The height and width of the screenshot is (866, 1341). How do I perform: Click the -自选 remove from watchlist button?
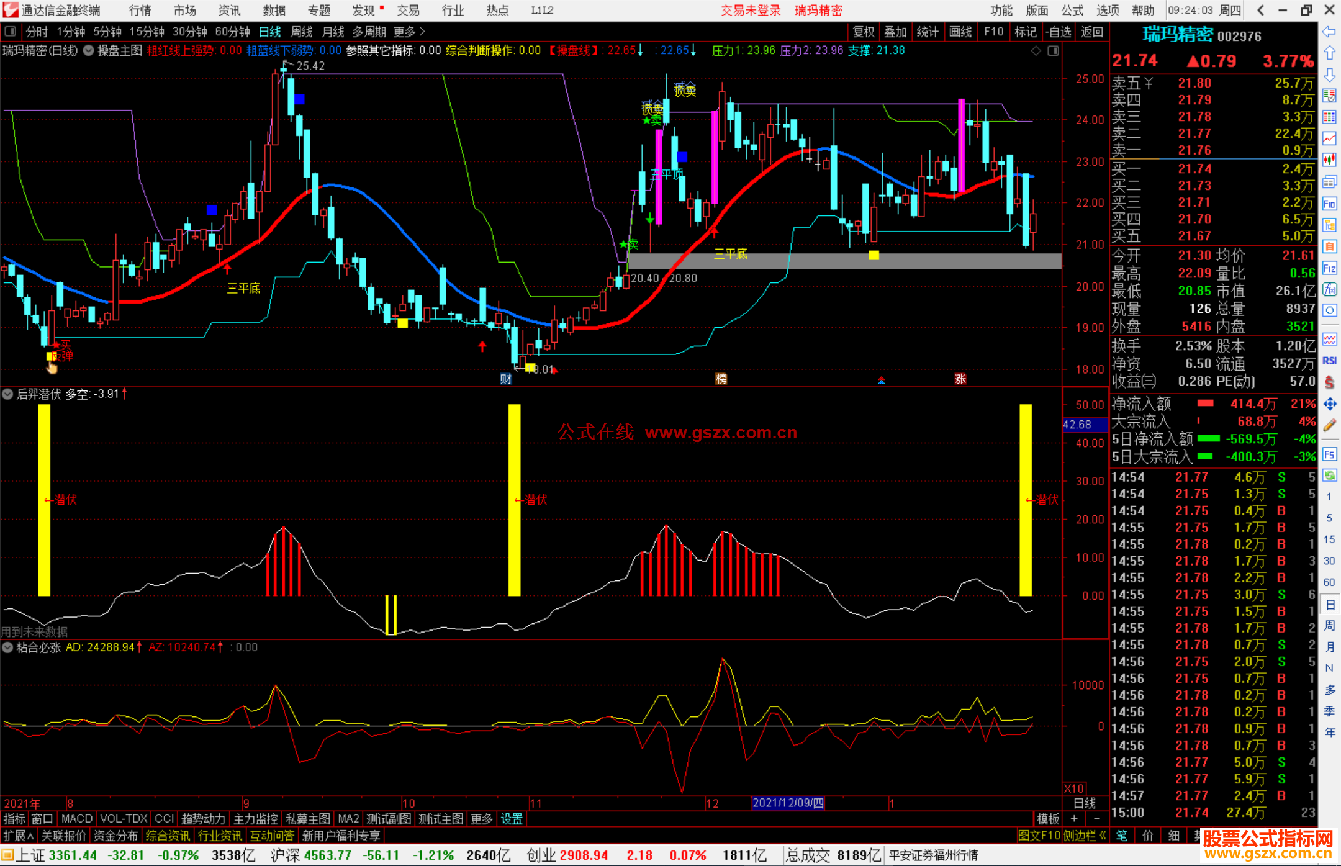(1058, 32)
